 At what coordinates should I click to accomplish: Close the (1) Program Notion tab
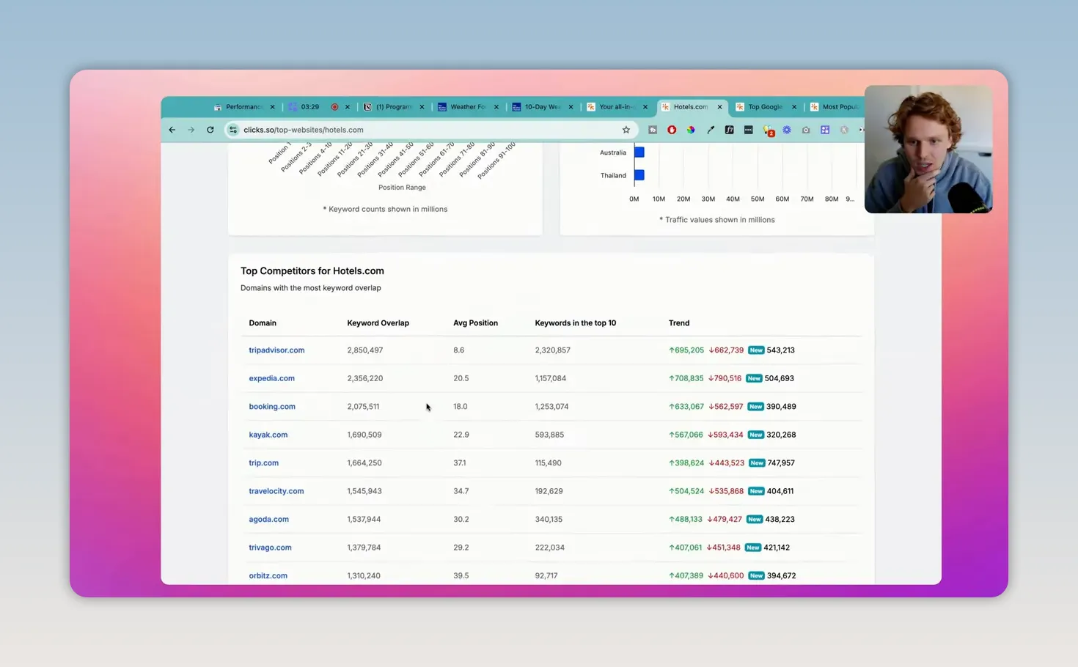[x=422, y=107]
